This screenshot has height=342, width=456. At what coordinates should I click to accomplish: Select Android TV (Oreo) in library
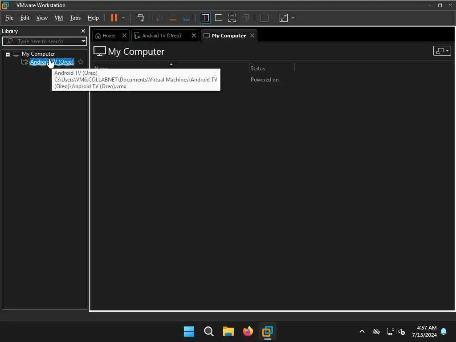tap(52, 62)
